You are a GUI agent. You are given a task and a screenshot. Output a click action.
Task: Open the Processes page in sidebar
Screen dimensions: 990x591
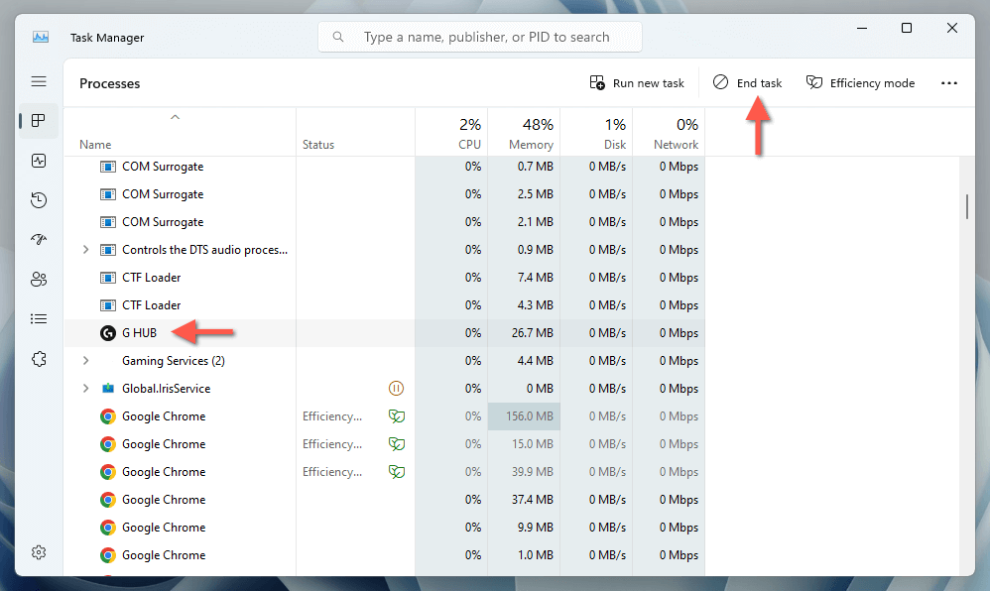point(39,121)
